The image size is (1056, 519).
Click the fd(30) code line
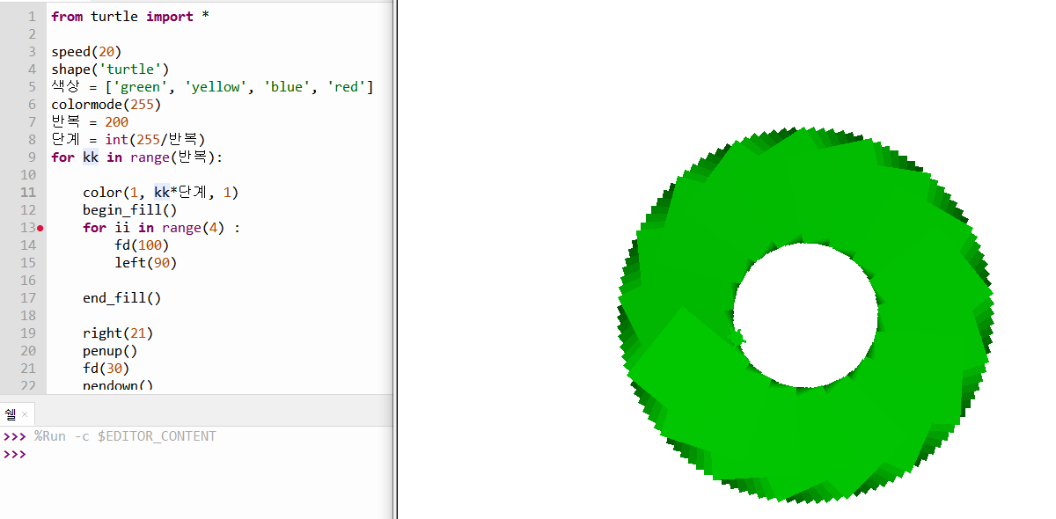coord(106,369)
